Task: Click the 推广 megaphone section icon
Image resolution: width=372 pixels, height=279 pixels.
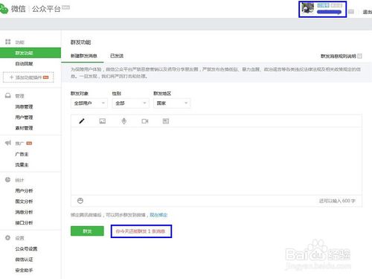Action: pyautogui.click(x=8, y=143)
